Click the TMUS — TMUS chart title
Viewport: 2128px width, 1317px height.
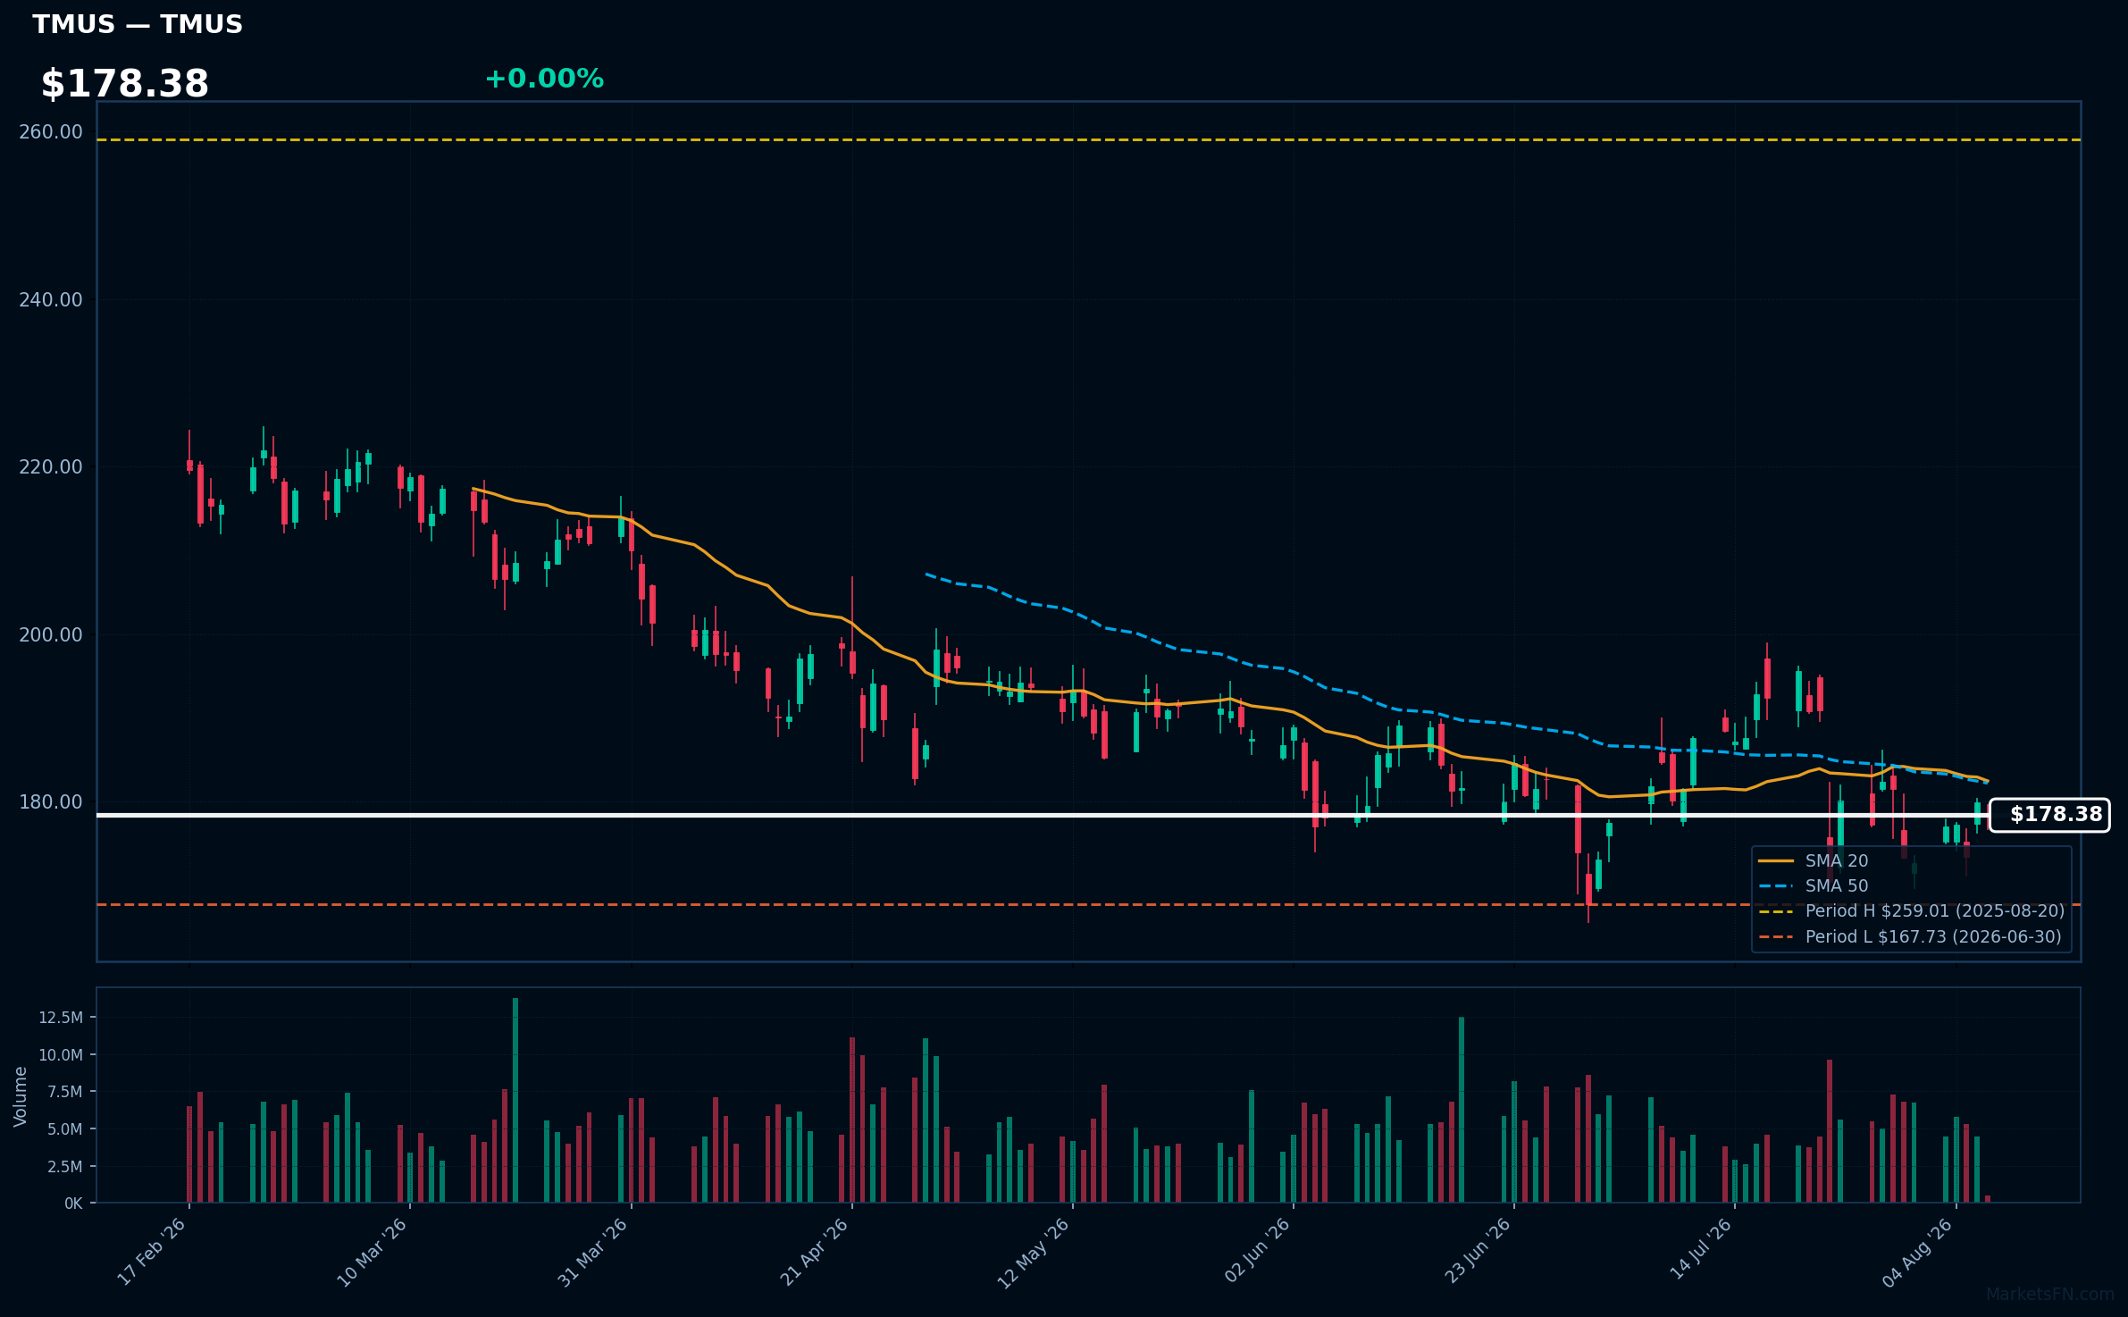click(x=138, y=24)
